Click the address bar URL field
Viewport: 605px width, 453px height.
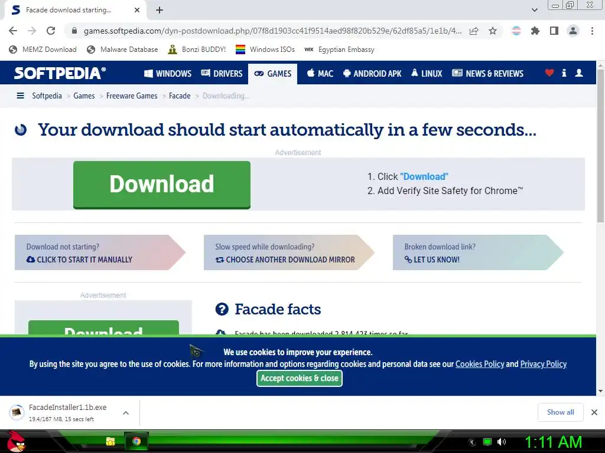272,31
